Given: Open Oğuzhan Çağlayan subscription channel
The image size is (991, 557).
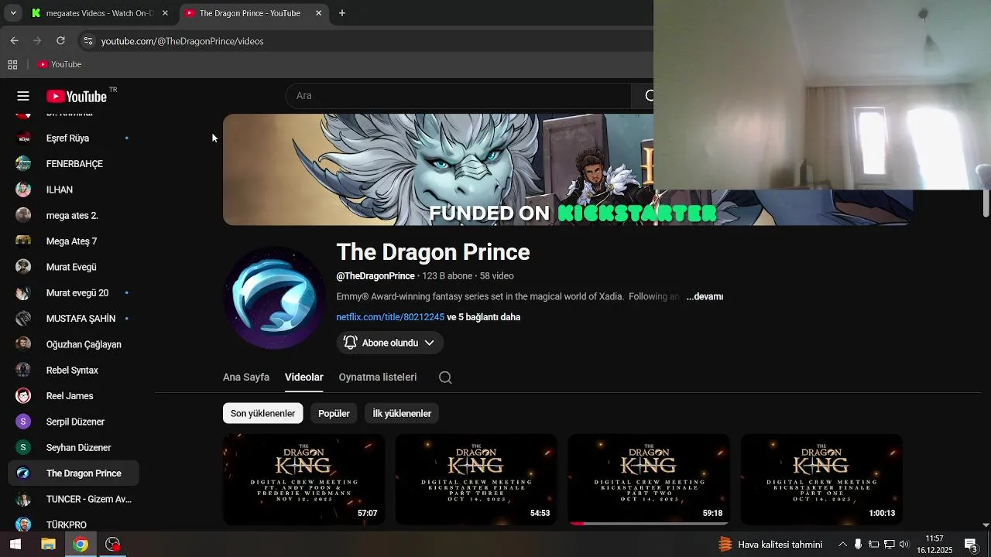Looking at the screenshot, I should click(x=74, y=344).
